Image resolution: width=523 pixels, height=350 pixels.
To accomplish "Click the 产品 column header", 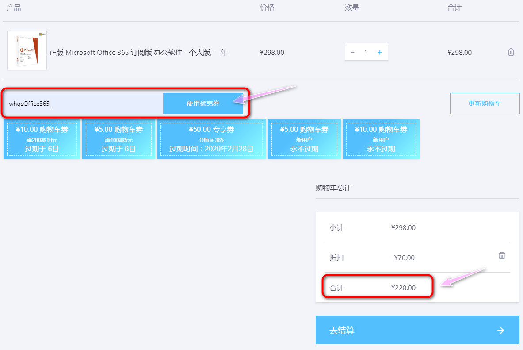I will (x=14, y=8).
